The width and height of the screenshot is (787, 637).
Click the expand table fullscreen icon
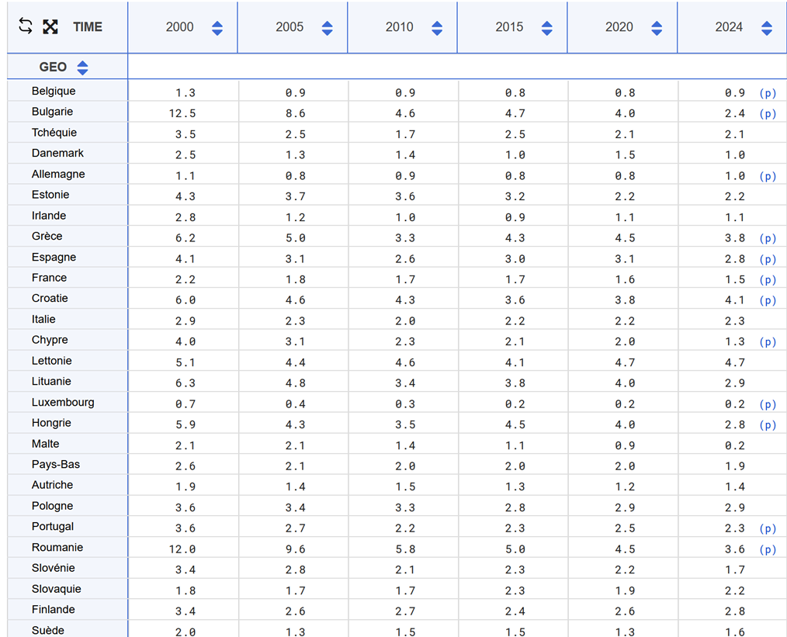pos(50,26)
